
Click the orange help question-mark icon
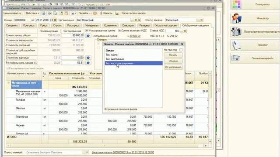95,13
